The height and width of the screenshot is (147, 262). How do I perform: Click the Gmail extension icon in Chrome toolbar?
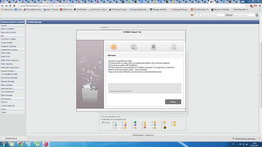tap(255, 6)
